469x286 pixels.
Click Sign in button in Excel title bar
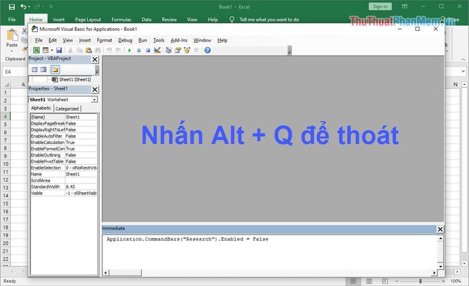(380, 7)
